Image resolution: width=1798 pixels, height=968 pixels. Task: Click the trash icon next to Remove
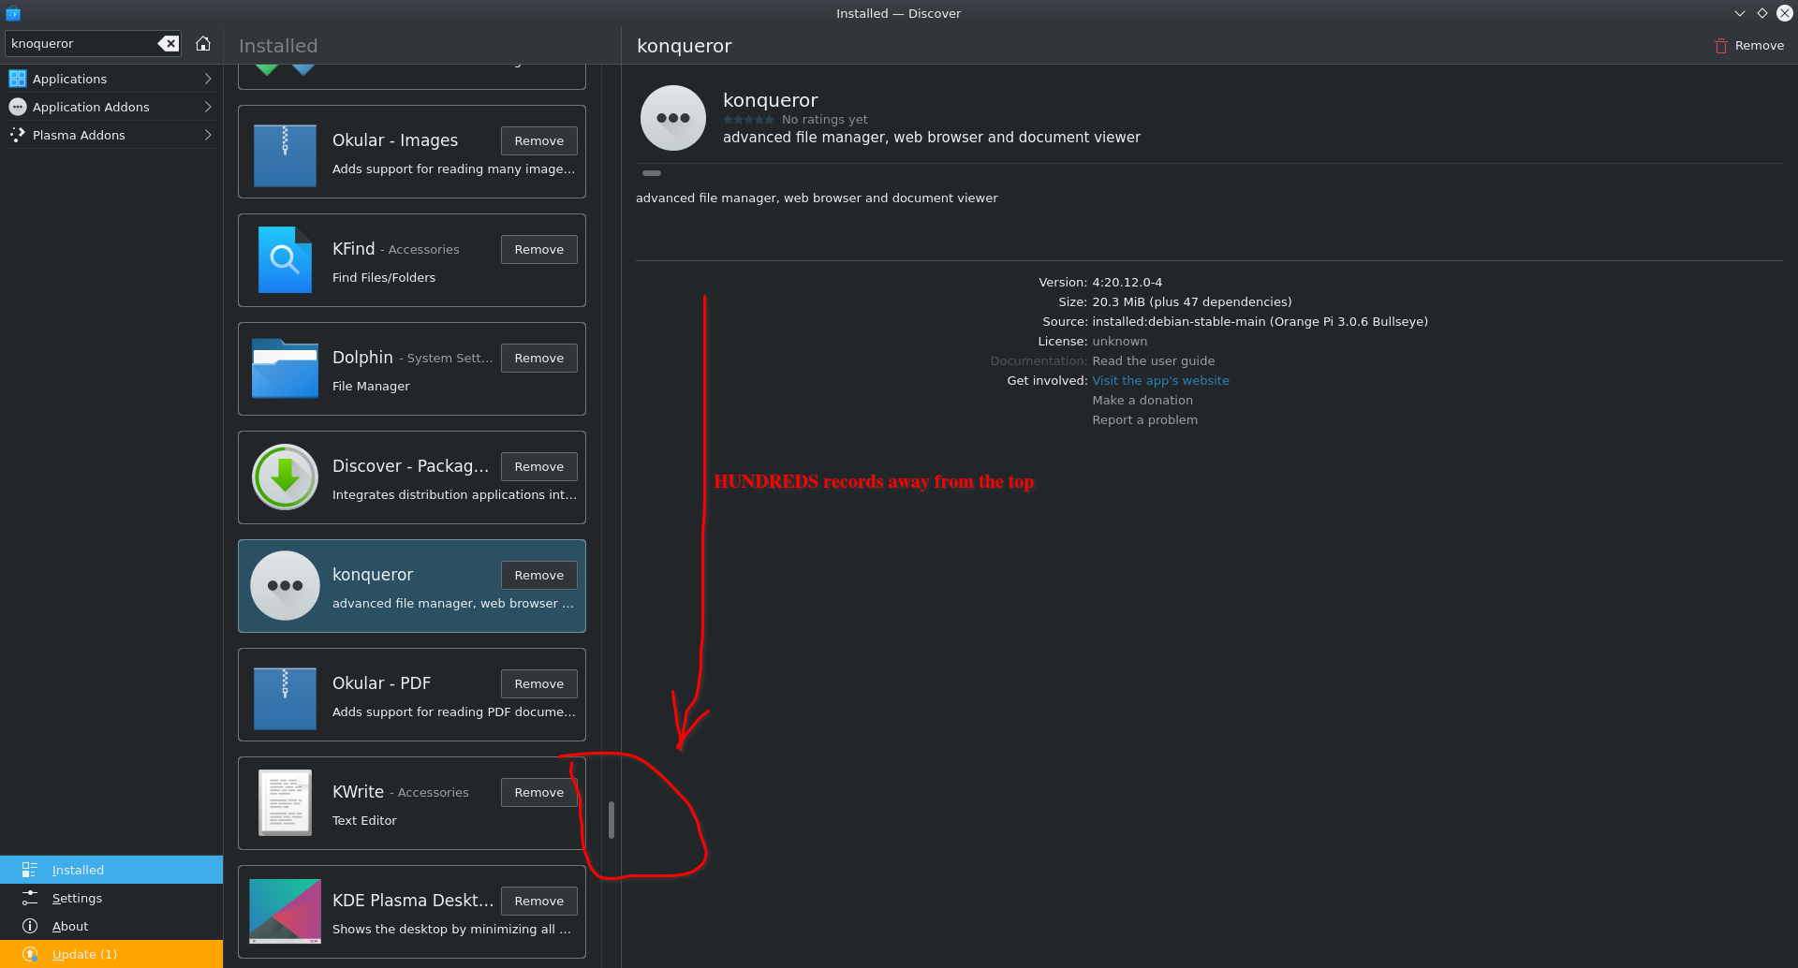[x=1720, y=45]
